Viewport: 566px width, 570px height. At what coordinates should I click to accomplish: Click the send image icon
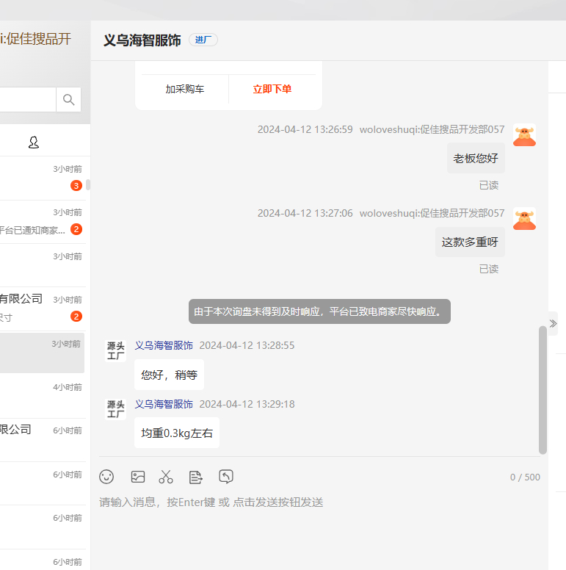(x=138, y=477)
